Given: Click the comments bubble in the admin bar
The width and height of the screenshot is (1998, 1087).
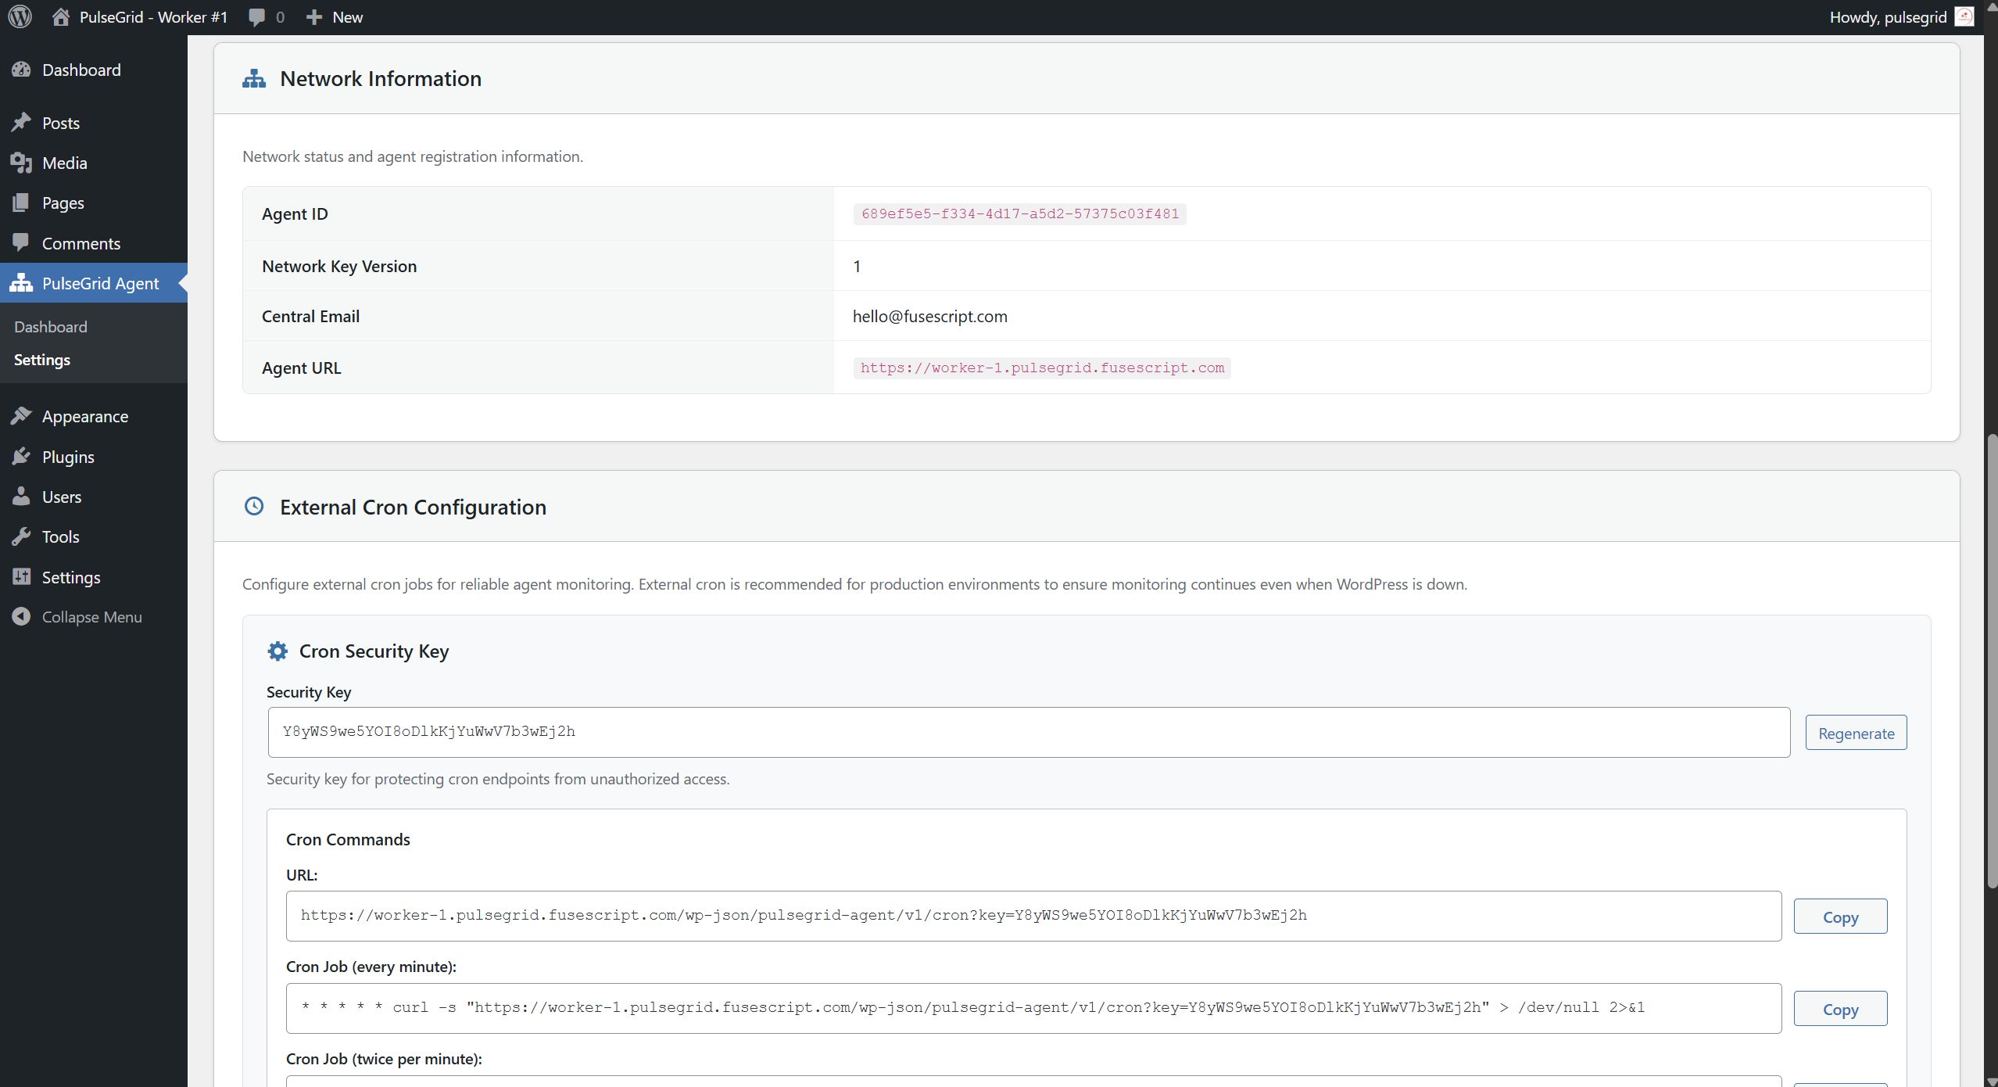Looking at the screenshot, I should [x=256, y=17].
